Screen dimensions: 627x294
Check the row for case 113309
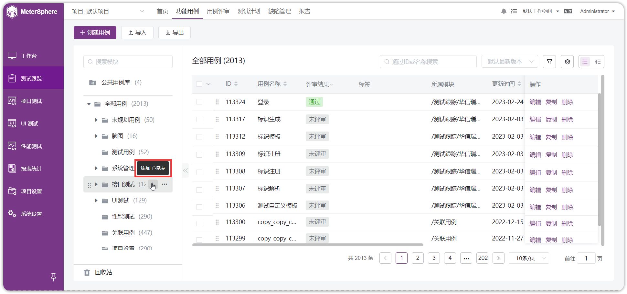pyautogui.click(x=199, y=154)
